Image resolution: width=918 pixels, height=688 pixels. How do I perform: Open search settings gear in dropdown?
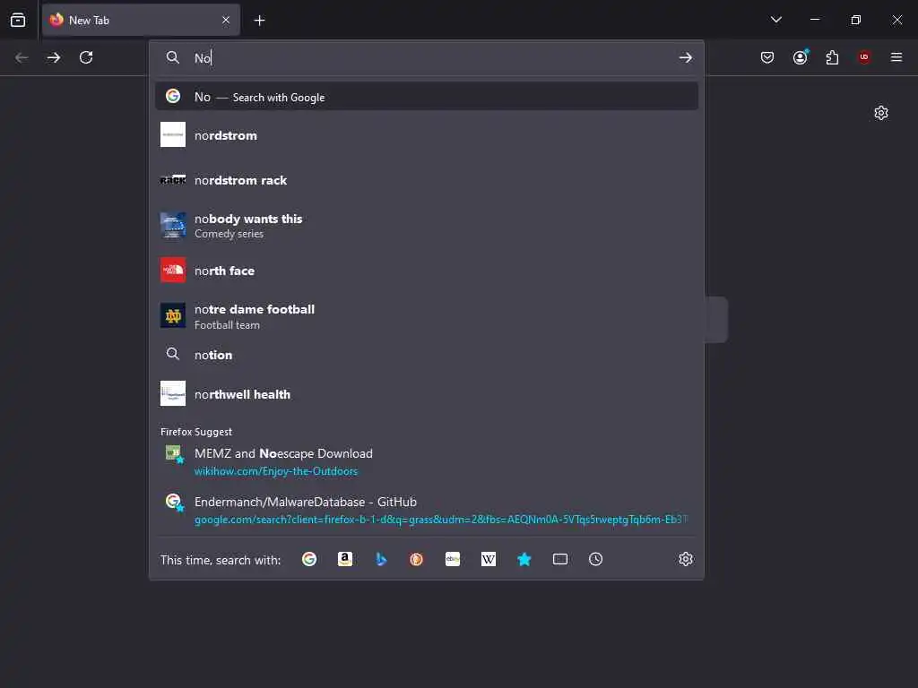tap(686, 559)
